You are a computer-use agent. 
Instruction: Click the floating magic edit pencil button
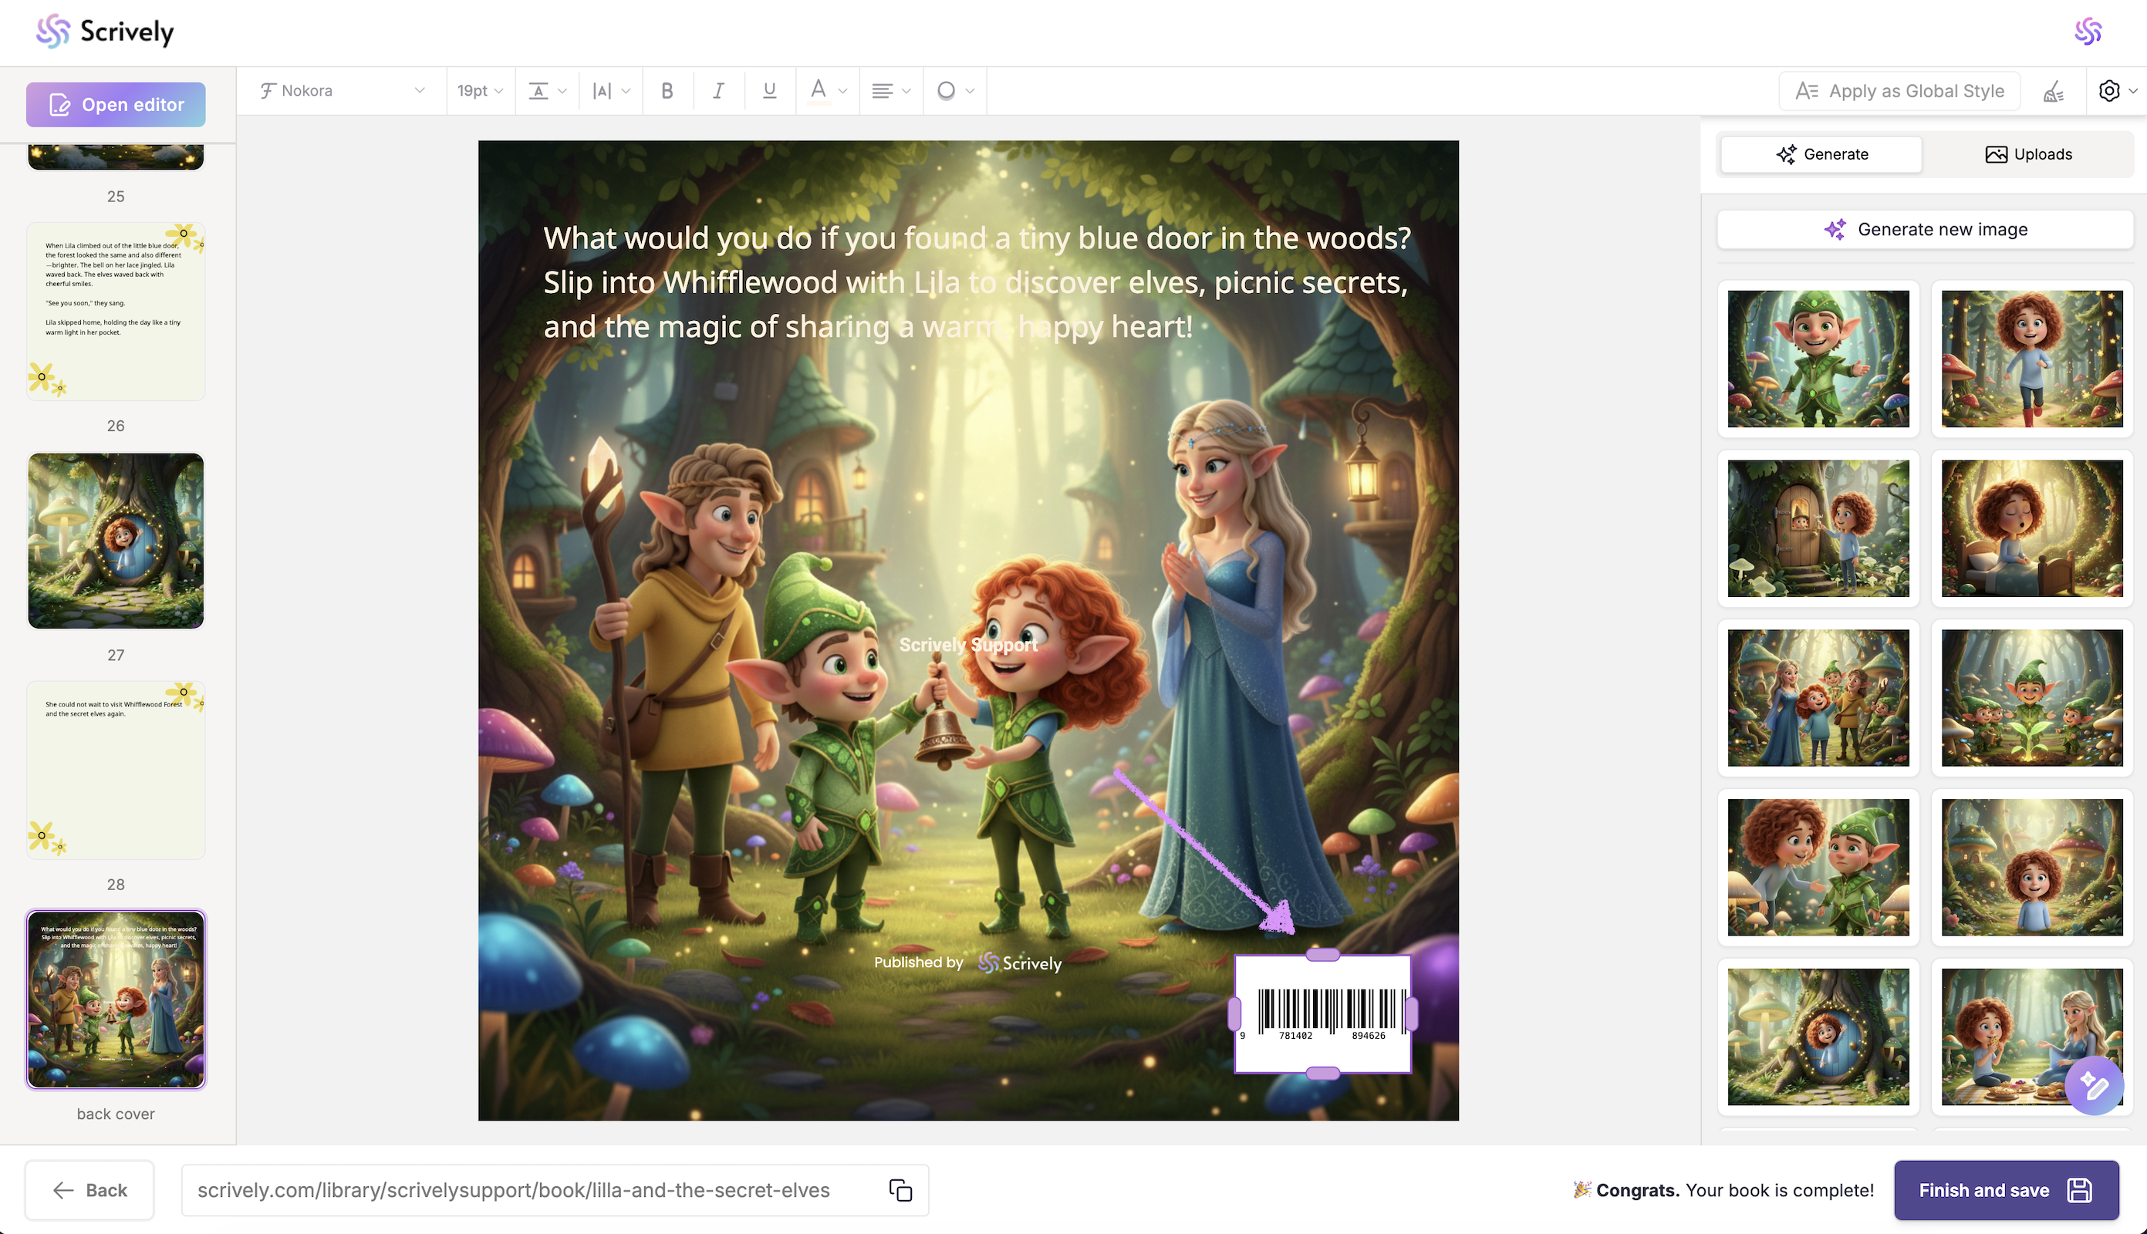tap(2093, 1086)
